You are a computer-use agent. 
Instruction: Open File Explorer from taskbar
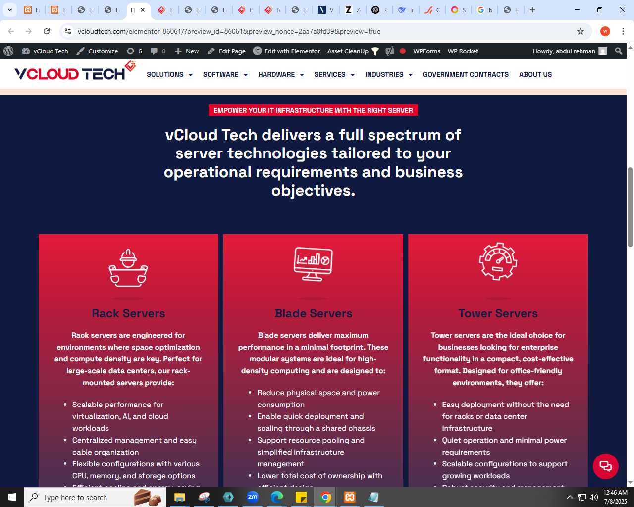click(179, 497)
